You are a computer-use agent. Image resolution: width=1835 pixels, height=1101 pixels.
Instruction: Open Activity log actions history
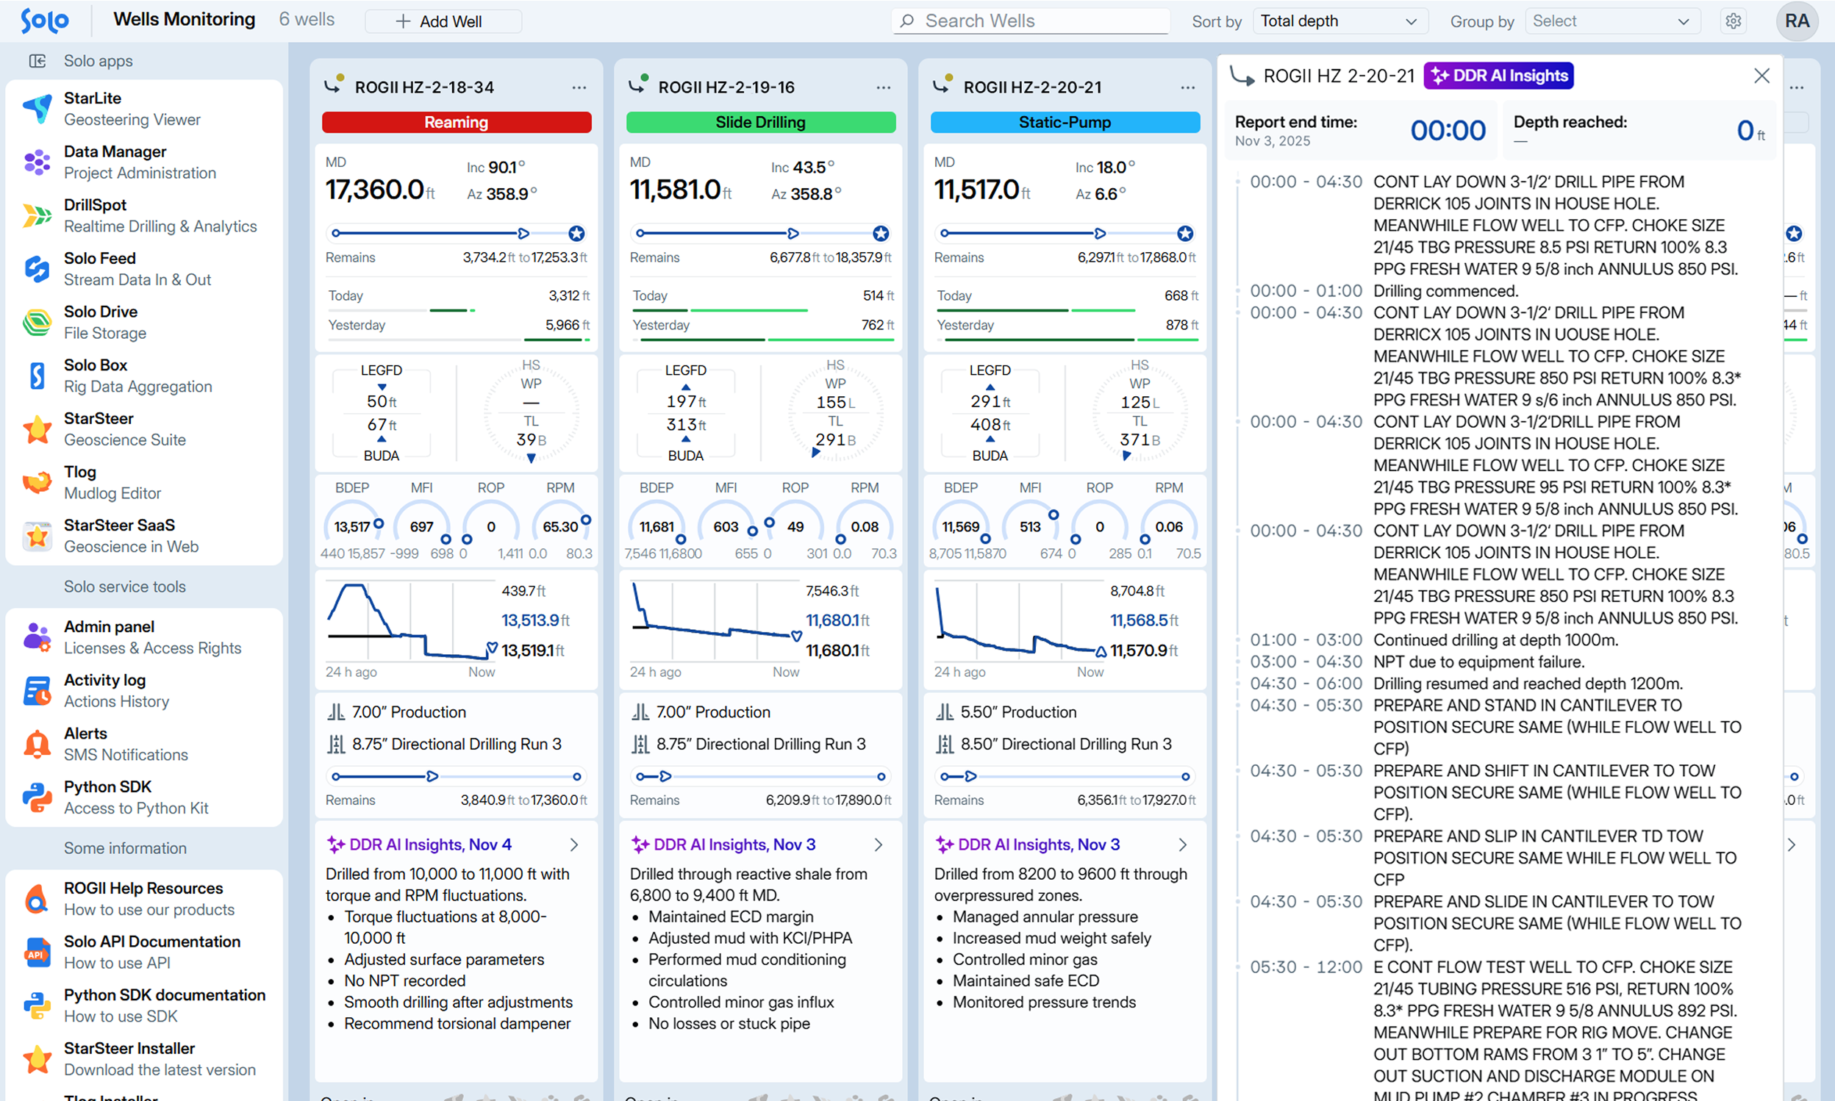coord(115,690)
